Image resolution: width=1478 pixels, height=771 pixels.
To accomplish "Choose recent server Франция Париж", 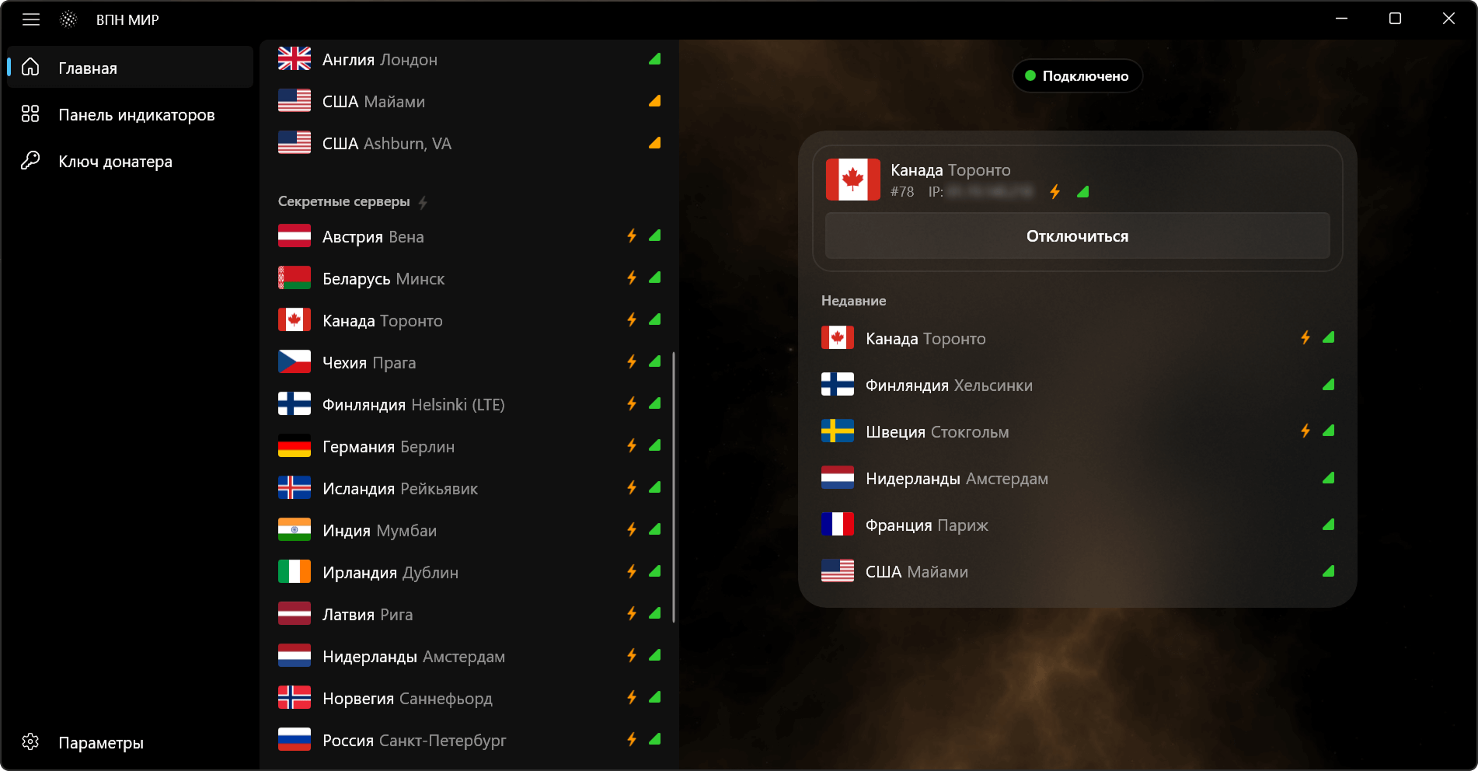I will tap(1078, 525).
